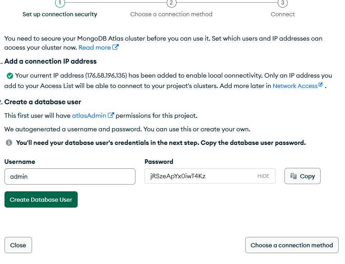Click the info icon beside credentials notice
Image resolution: width=345 pixels, height=264 pixels.
[x=9, y=143]
